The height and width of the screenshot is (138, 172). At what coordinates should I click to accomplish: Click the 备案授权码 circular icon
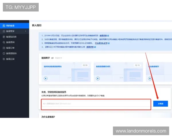point(4,53)
